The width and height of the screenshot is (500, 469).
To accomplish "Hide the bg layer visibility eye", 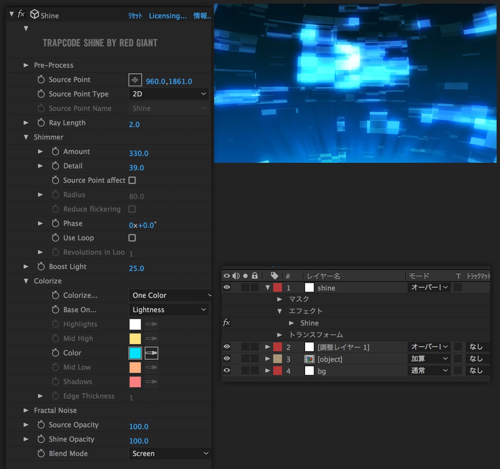I will tap(227, 371).
